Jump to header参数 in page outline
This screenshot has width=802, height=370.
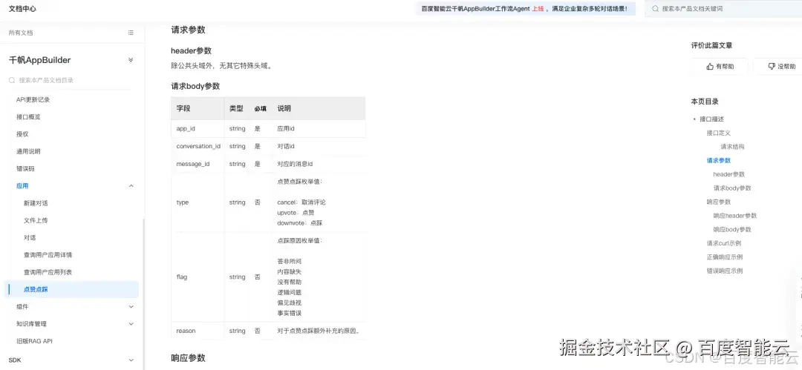coord(729,174)
